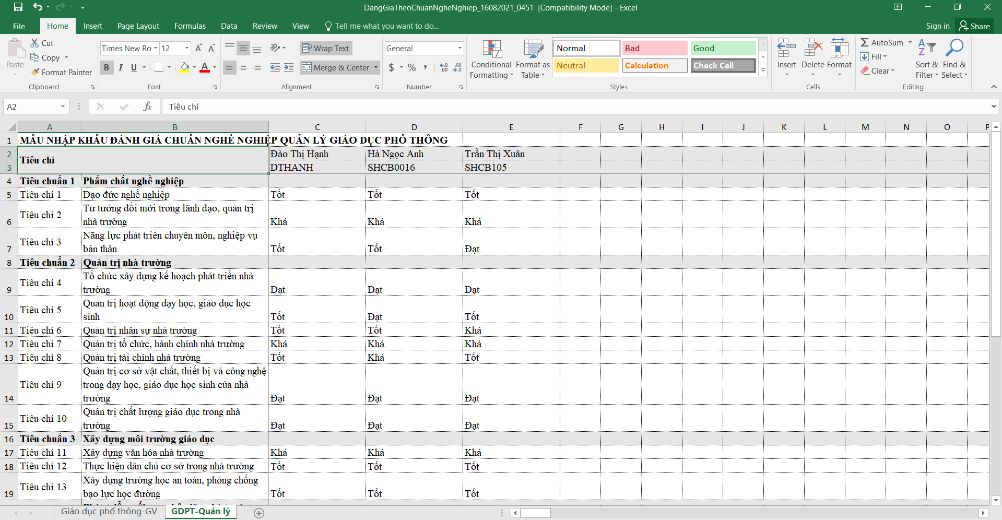Click the AutoSum sigma icon
This screenshot has width=1002, height=520.
865,43
